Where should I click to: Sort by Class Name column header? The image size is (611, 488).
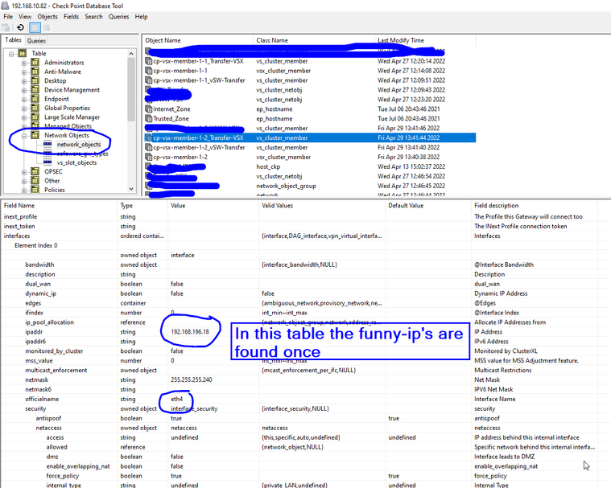coord(272,40)
